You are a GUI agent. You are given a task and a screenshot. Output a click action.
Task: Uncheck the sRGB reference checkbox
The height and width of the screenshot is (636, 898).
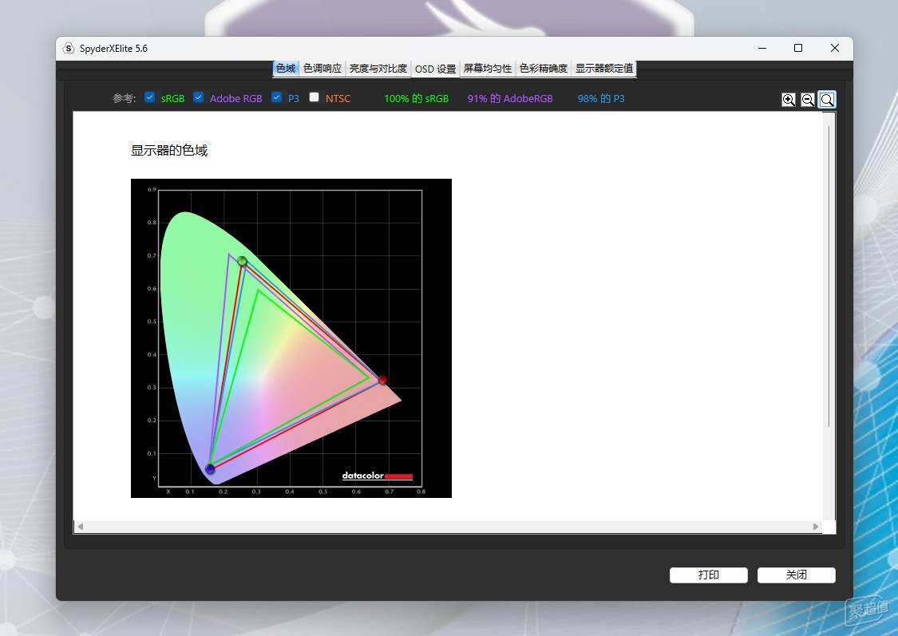tap(149, 97)
